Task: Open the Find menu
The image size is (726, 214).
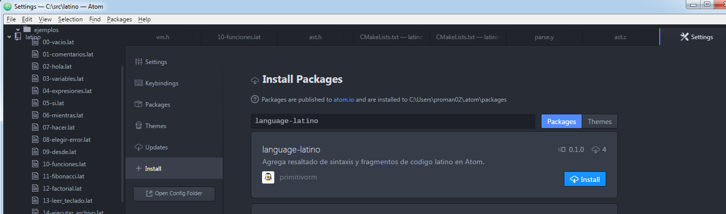Action: [95, 19]
